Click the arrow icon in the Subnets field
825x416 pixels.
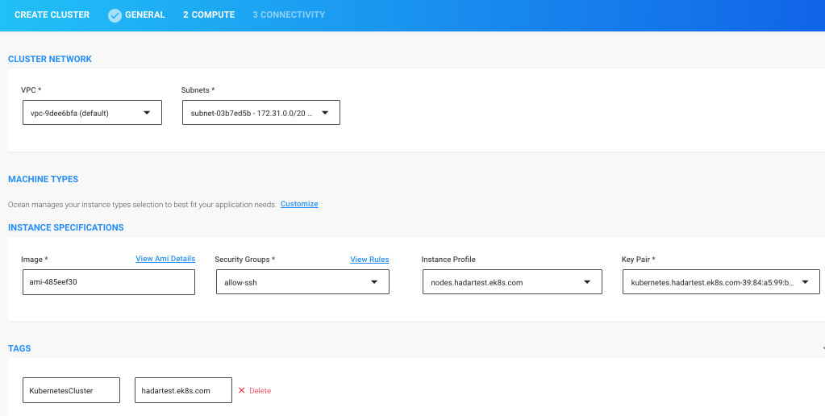click(325, 113)
